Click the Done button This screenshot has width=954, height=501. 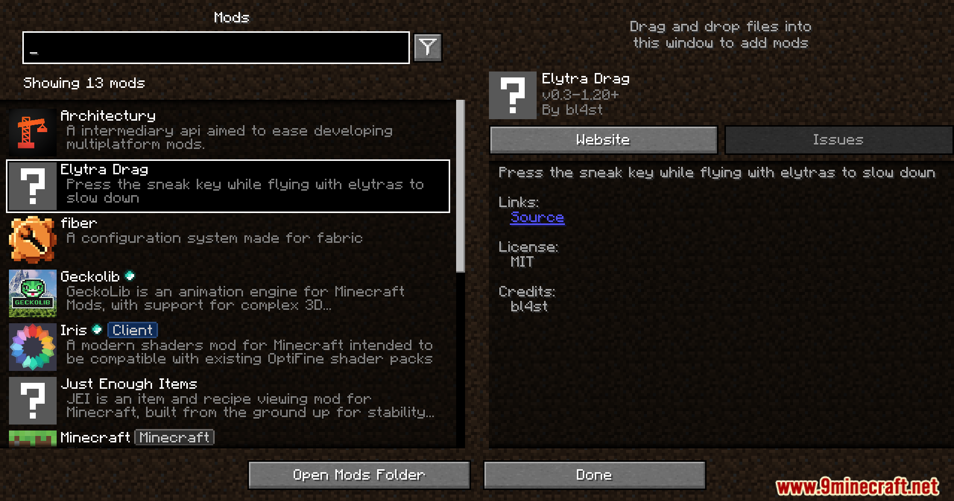594,475
